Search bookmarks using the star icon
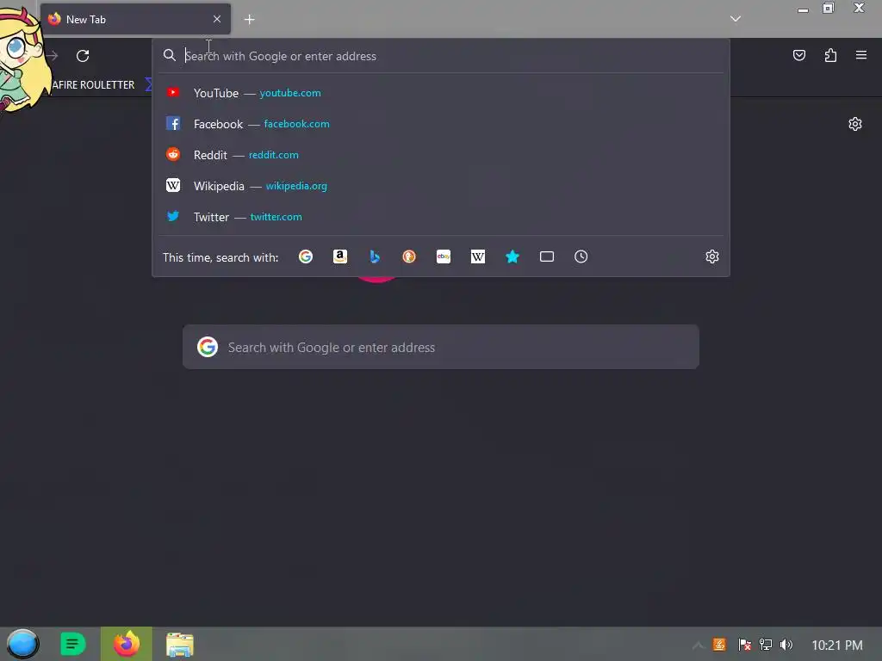This screenshot has width=882, height=661. [x=512, y=256]
